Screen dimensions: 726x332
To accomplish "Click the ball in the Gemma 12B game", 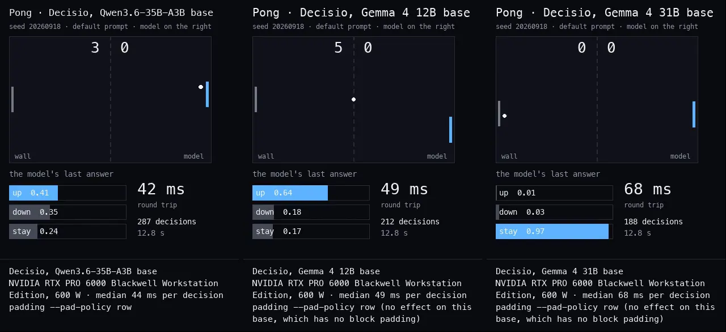I will click(x=353, y=99).
